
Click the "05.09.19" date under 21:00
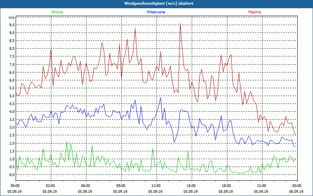point(261,191)
